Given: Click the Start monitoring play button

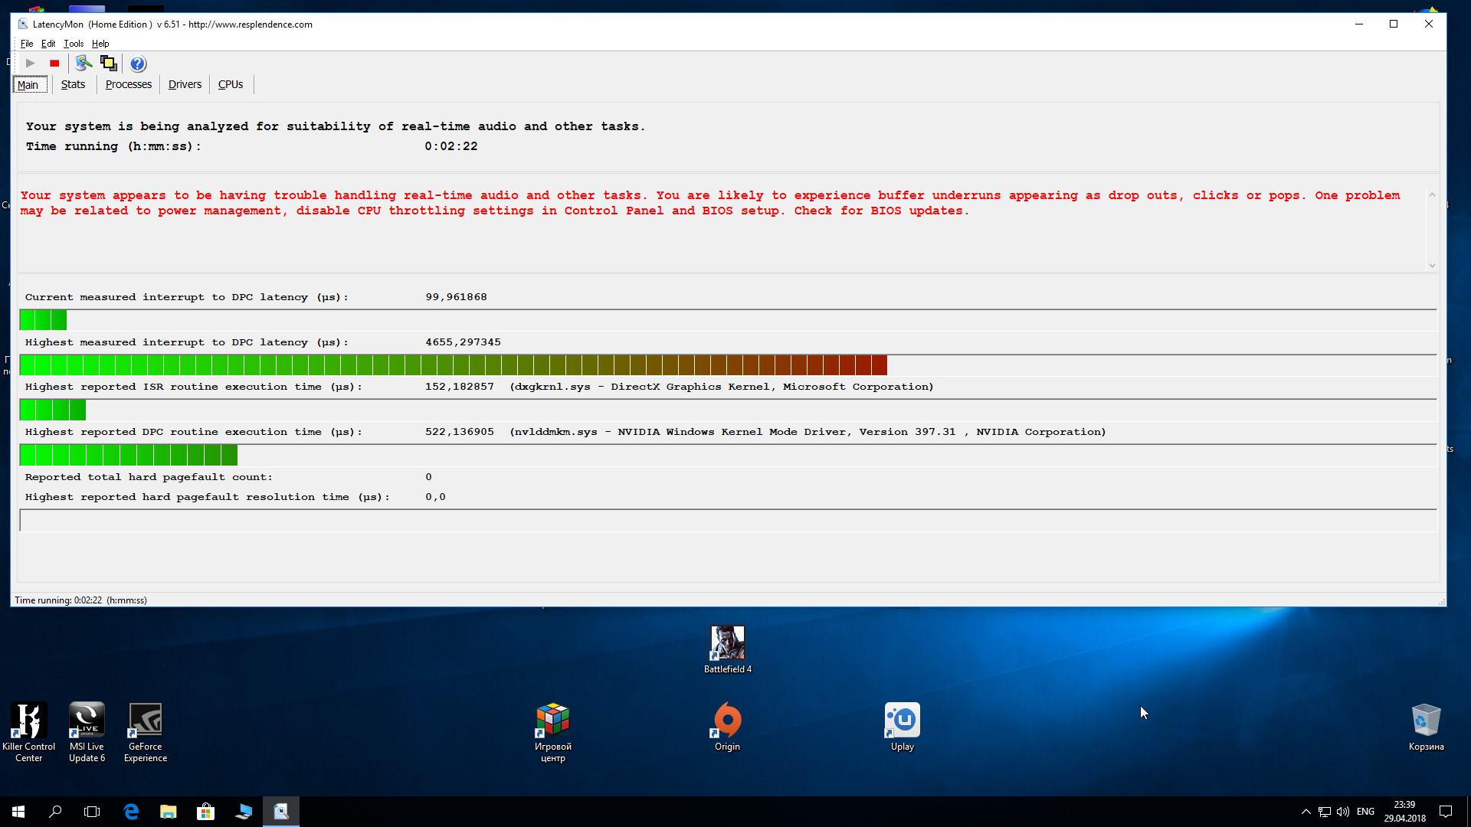Looking at the screenshot, I should click(x=30, y=64).
